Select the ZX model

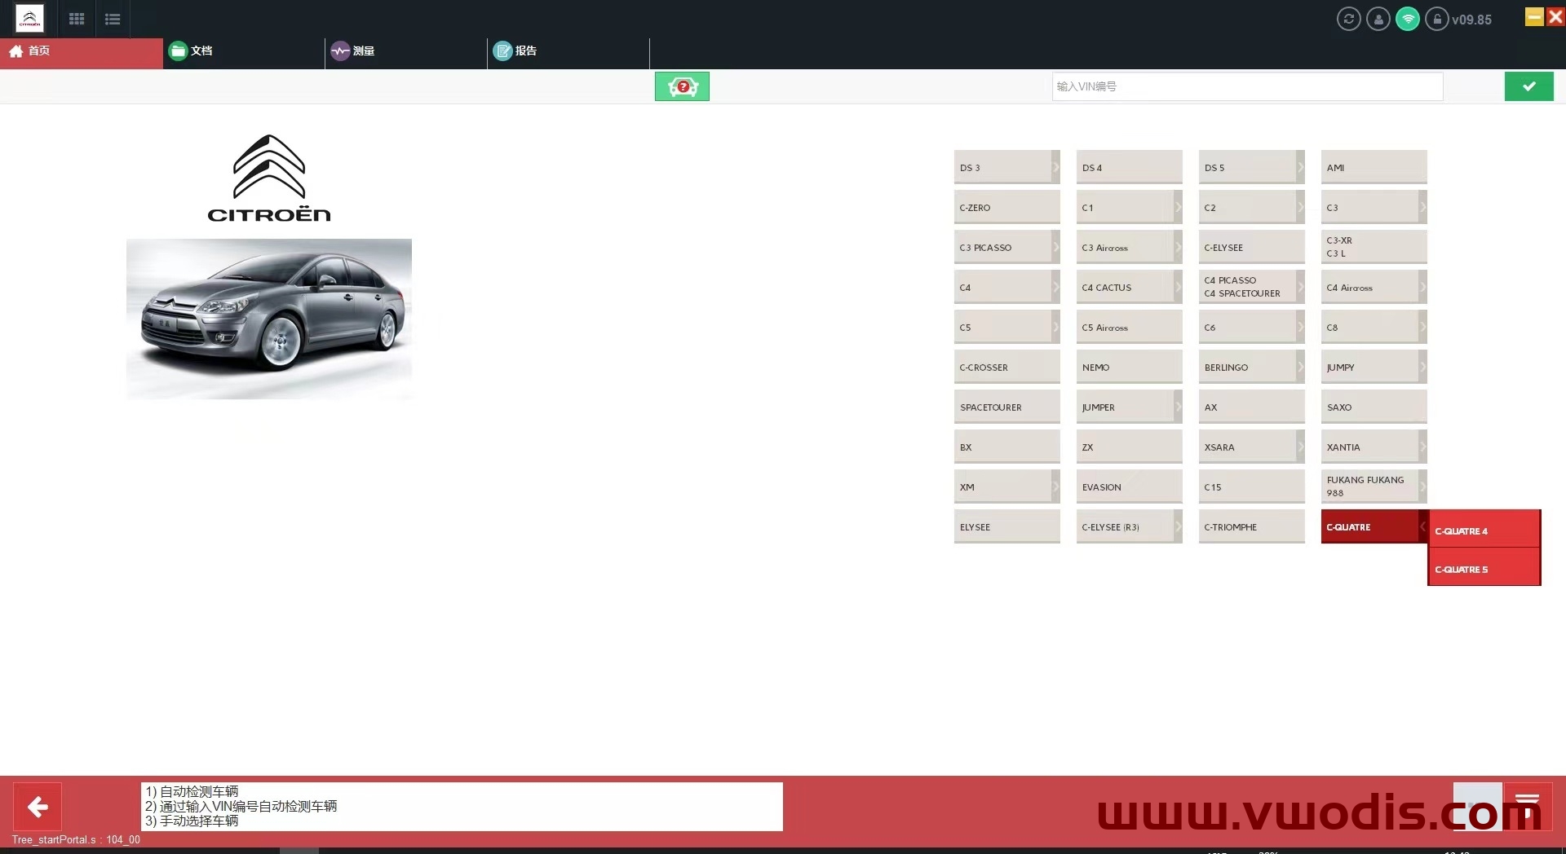click(x=1129, y=447)
